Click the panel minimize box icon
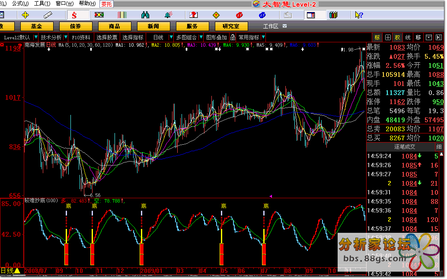Viewport: 447px width, 279px height. coord(428,38)
